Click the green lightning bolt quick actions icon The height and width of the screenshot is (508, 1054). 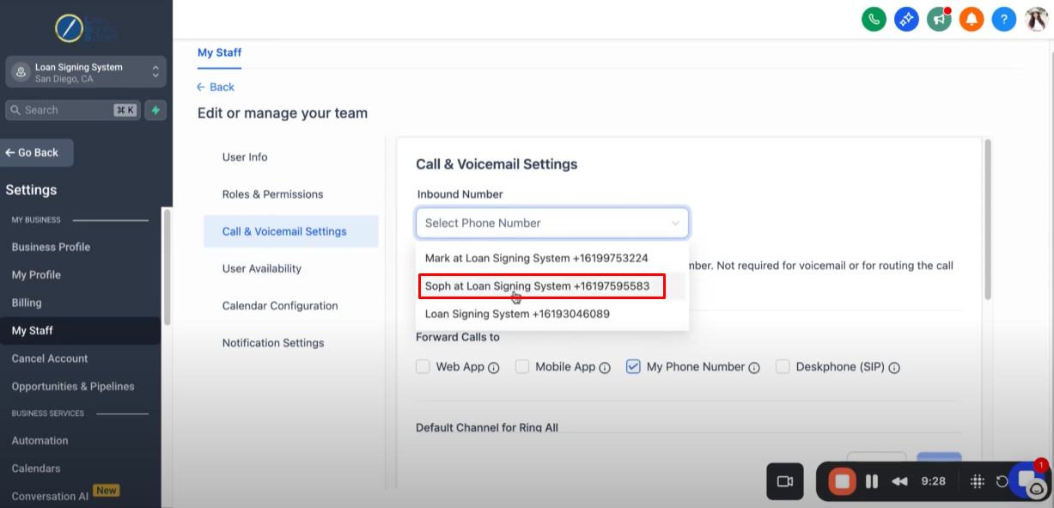click(155, 110)
